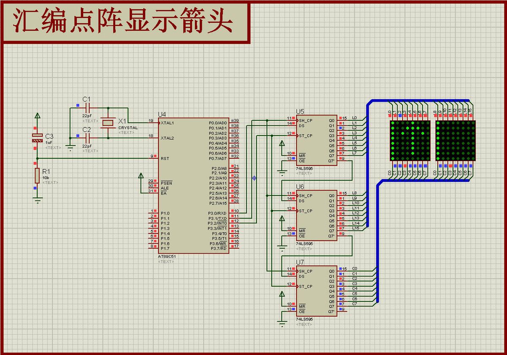Select capacitor C1 symbol

88,108
